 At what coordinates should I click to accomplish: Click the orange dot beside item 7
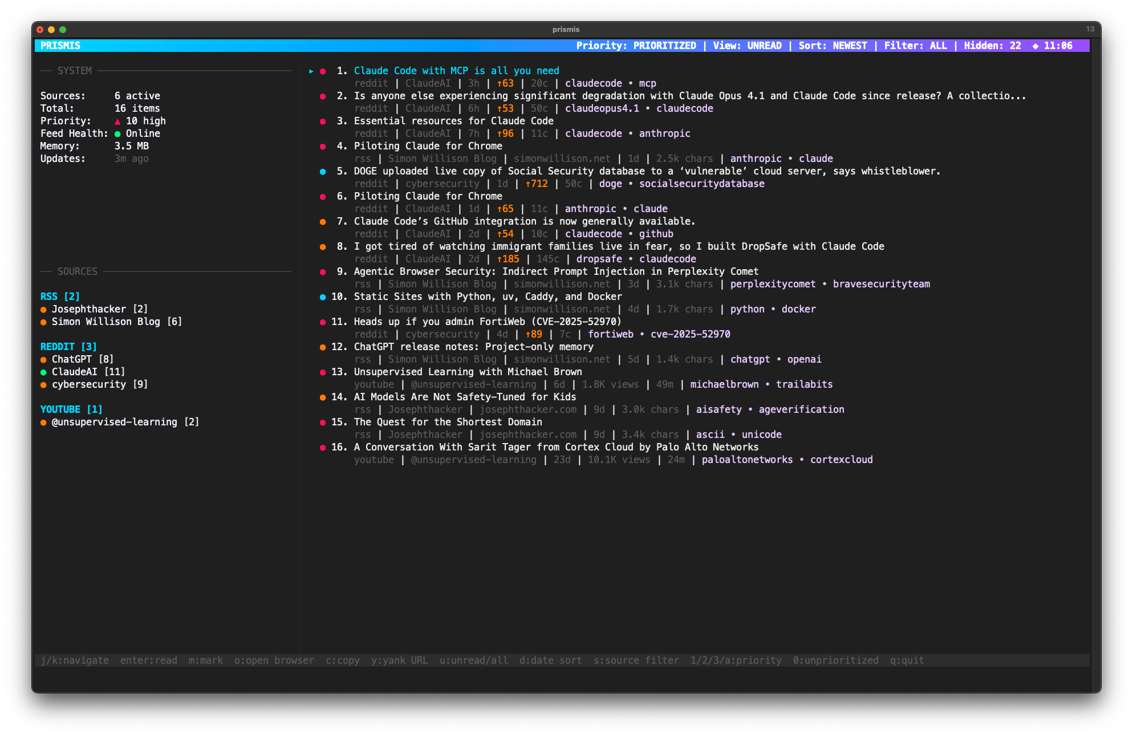pyautogui.click(x=323, y=222)
